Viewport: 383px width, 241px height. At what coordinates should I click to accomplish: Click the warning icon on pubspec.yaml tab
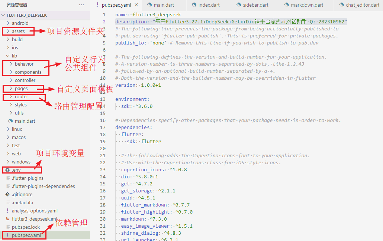point(97,5)
